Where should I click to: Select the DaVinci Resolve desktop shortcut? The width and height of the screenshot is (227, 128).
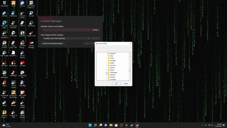(22, 54)
